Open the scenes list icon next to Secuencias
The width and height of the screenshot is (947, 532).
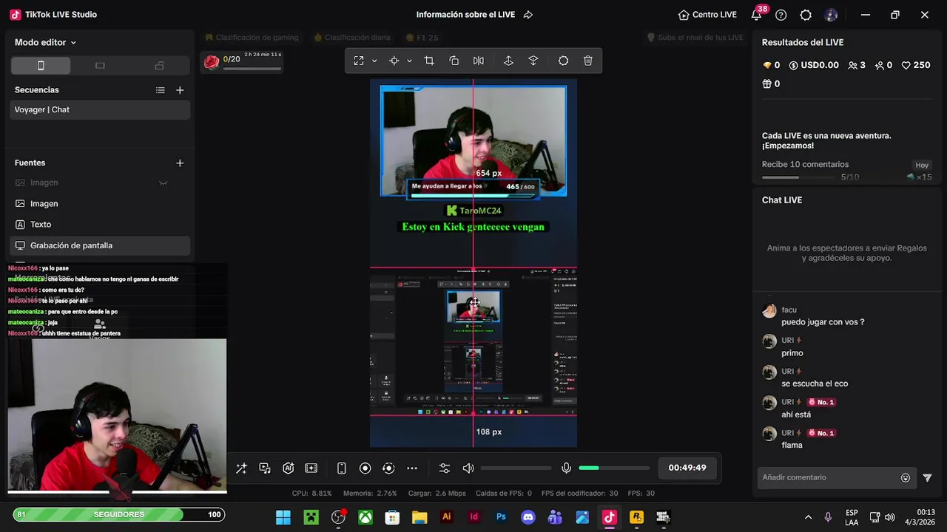point(160,90)
